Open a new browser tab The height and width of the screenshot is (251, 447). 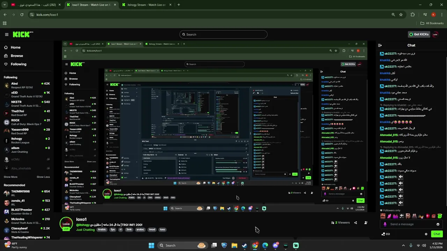178,5
